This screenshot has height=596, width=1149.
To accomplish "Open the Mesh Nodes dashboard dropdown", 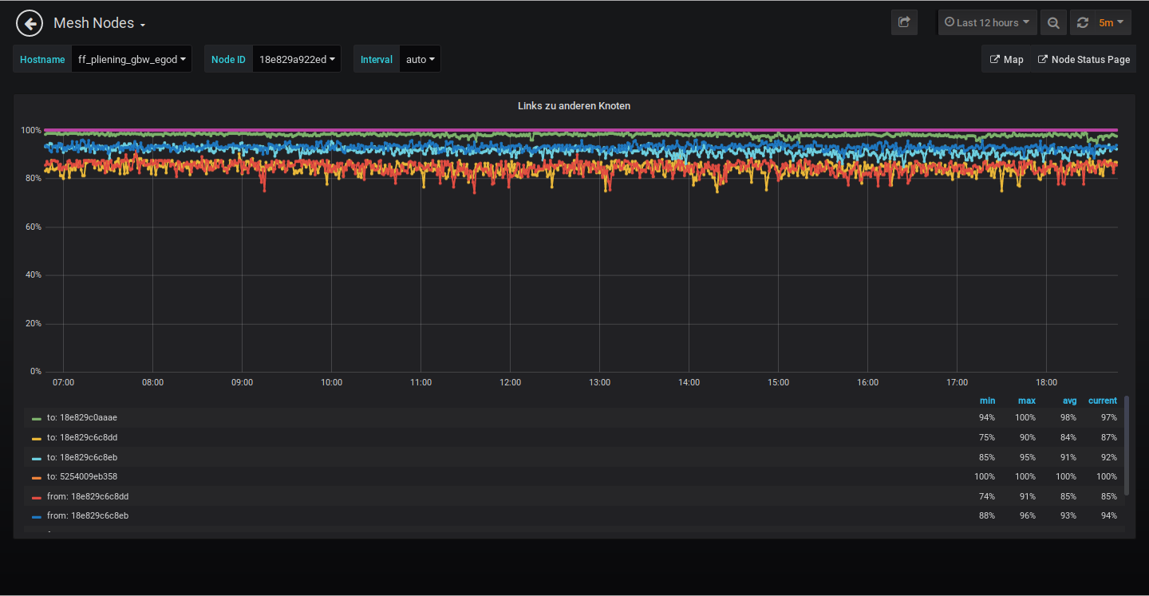I will (x=99, y=23).
